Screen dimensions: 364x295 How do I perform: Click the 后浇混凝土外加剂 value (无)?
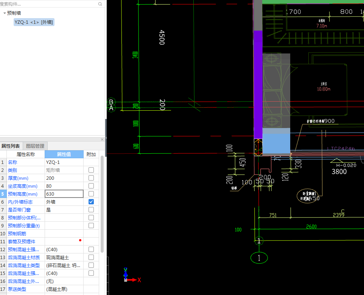[x=64, y=281]
